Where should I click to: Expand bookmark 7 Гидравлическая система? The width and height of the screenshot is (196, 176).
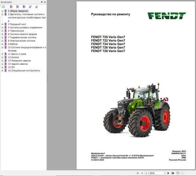[2, 38]
